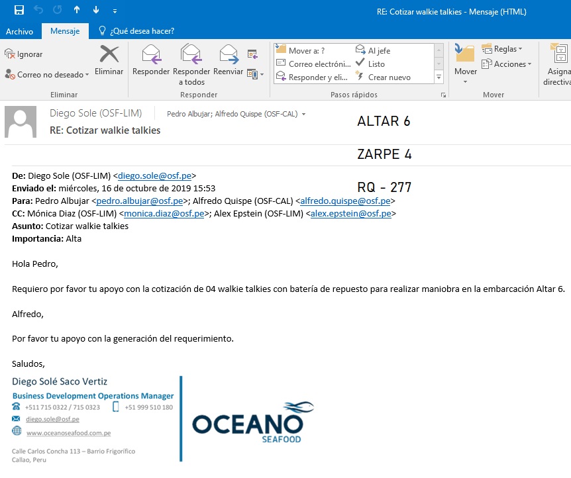
Task: Switch to the Mensaje ribbon tab
Action: [x=65, y=31]
